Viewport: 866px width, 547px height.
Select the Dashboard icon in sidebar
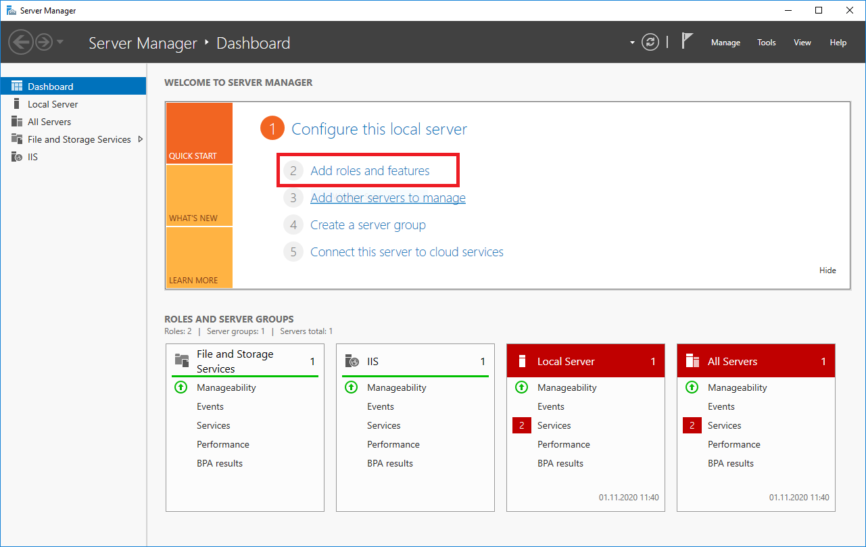(x=17, y=87)
